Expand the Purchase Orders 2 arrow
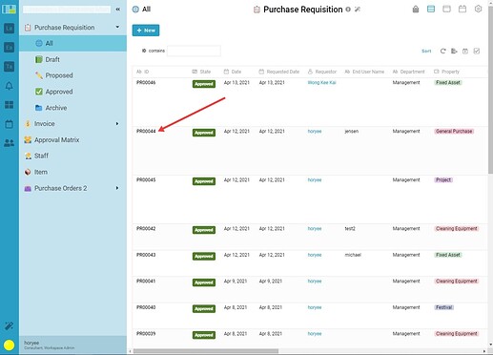493x355 pixels. tap(117, 188)
